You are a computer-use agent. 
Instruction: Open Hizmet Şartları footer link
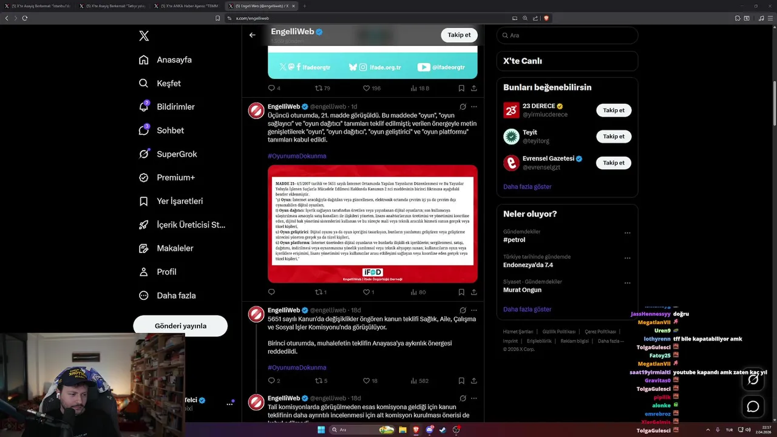click(518, 332)
